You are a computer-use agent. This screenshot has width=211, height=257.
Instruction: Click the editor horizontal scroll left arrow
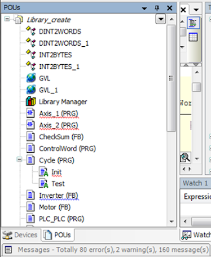(x=184, y=169)
